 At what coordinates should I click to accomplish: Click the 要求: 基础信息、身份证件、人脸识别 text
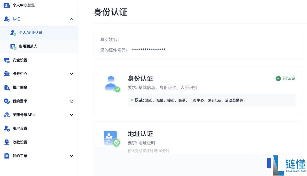point(162,87)
